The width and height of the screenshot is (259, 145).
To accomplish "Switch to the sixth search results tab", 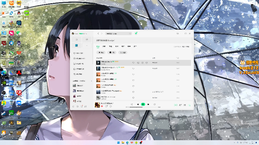I will [129, 46].
